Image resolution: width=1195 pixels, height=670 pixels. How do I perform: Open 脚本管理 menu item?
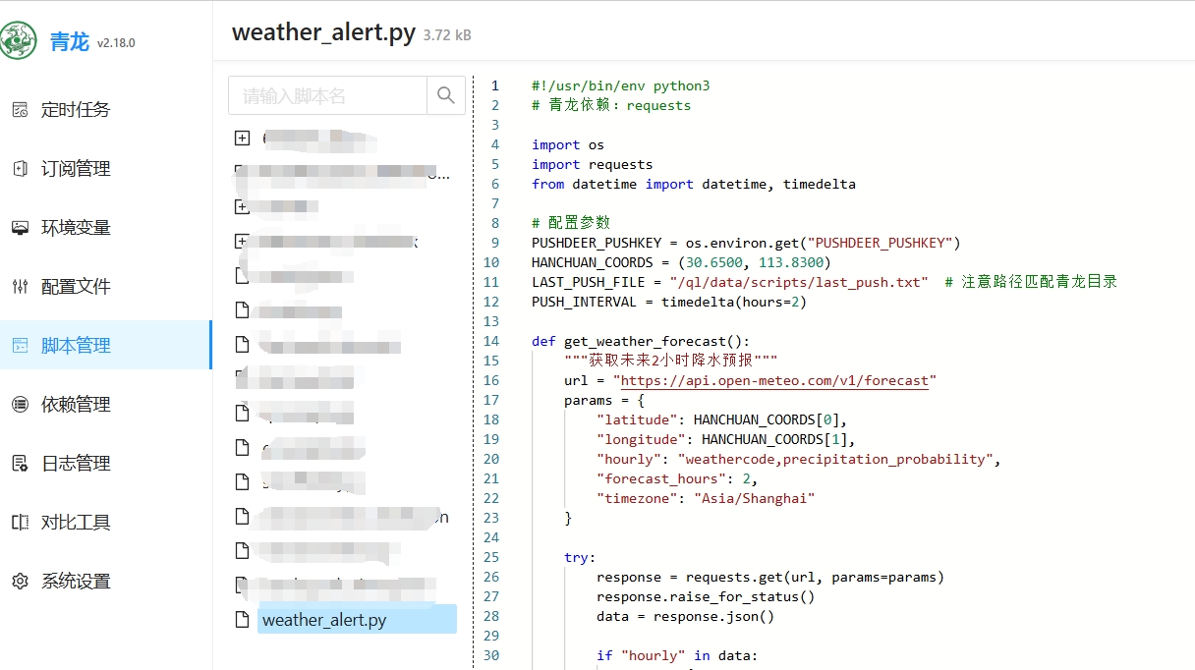(76, 346)
